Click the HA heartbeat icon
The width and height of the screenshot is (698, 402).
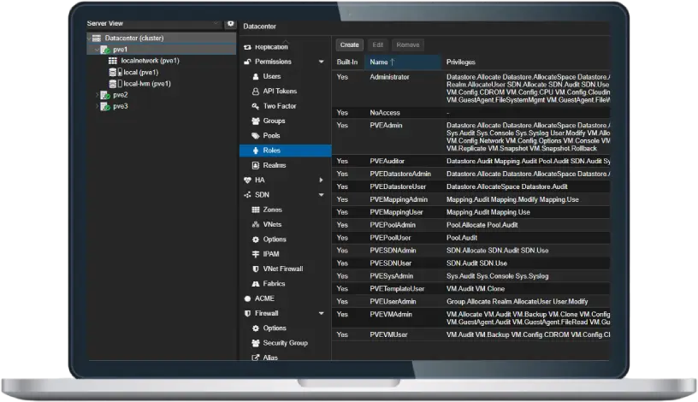(x=247, y=180)
